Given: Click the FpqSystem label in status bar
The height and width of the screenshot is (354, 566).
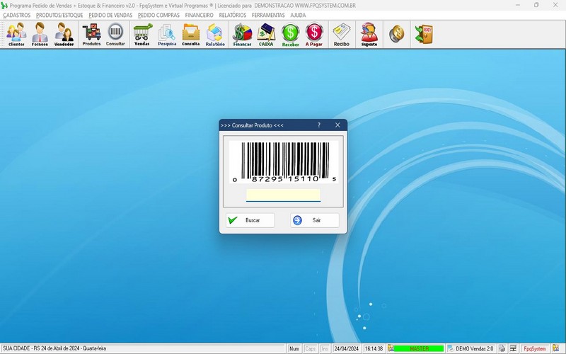Looking at the screenshot, I should coord(535,348).
